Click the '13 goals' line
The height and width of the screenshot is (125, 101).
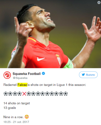(10, 108)
